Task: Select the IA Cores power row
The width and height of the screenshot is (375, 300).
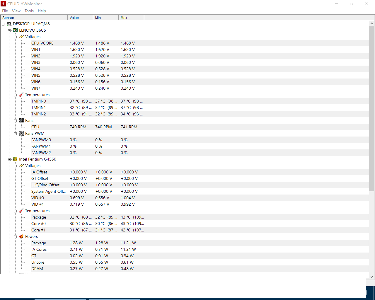Action: pos(199,249)
